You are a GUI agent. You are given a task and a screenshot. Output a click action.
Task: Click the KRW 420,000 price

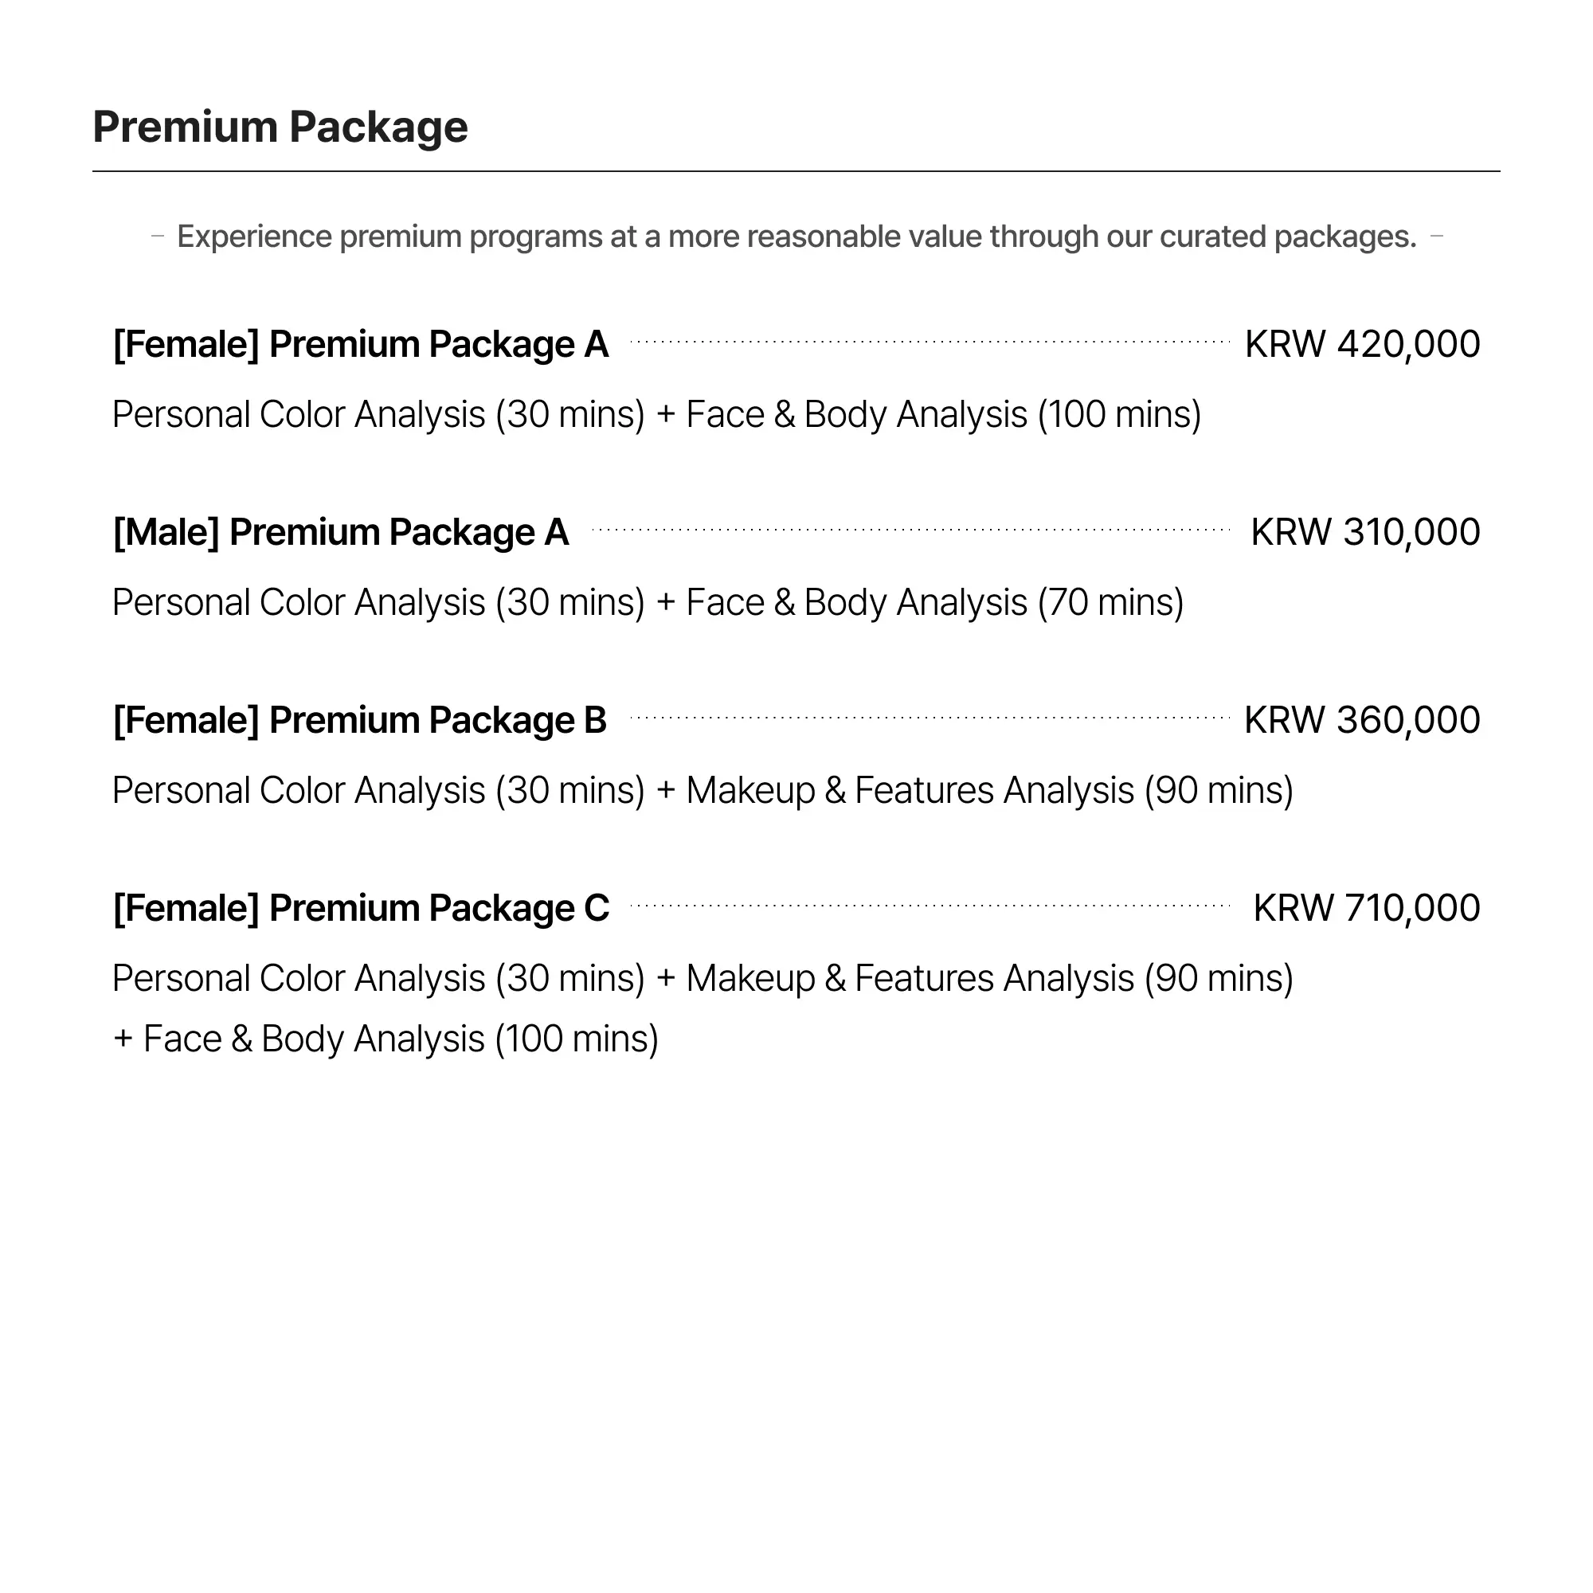click(x=1361, y=344)
